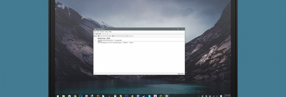Focus the Search field in Transmission
286x97 pixels.
[157, 36]
